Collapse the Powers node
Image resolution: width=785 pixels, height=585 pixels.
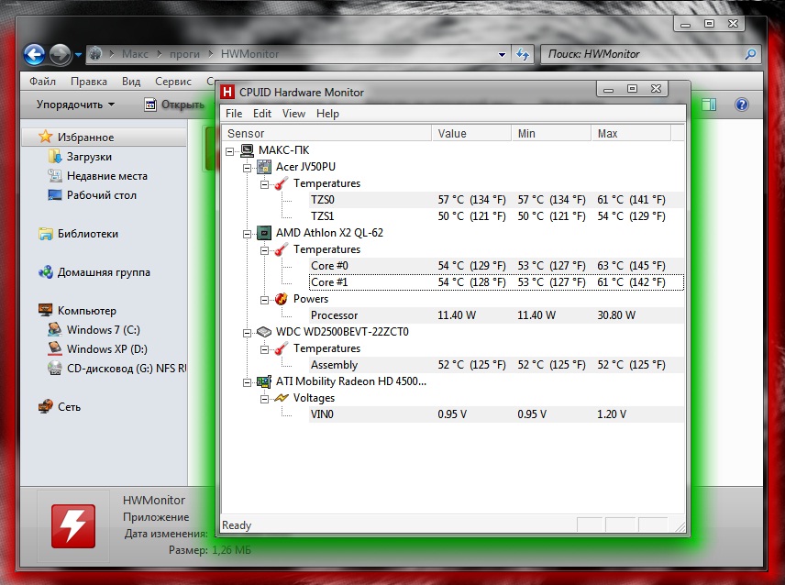point(264,300)
